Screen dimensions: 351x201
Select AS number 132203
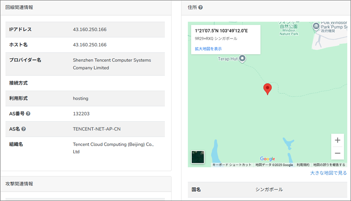click(81, 114)
